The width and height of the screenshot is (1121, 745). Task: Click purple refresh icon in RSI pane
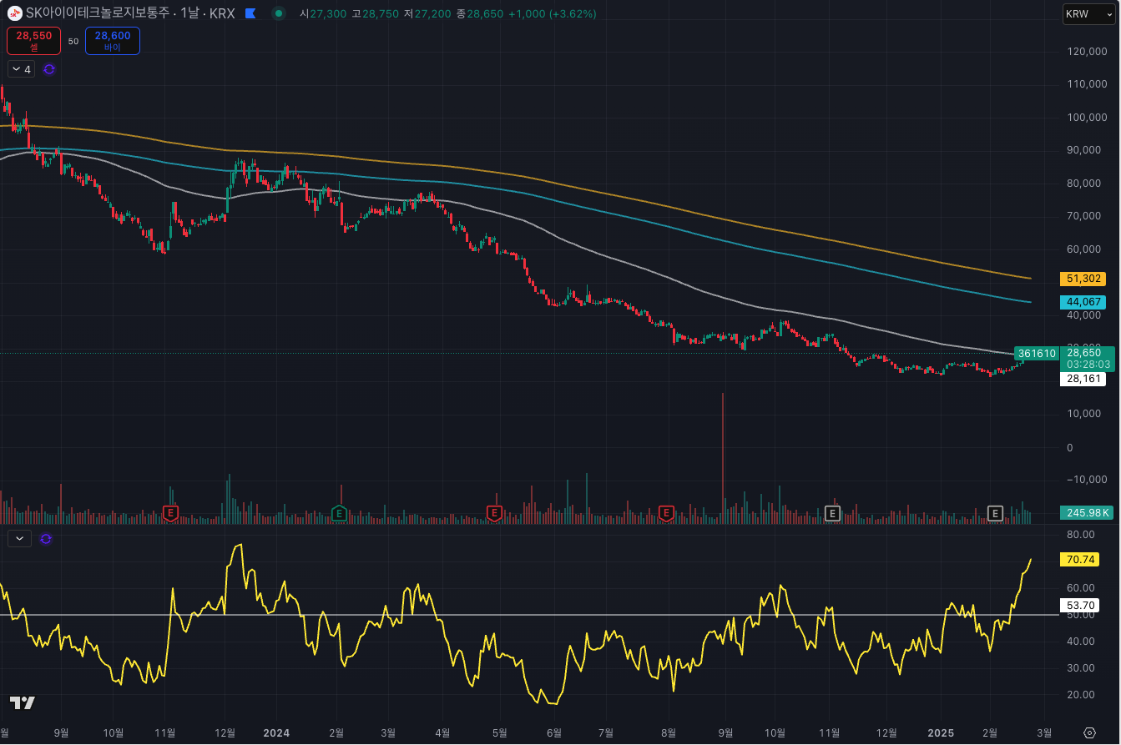(46, 538)
